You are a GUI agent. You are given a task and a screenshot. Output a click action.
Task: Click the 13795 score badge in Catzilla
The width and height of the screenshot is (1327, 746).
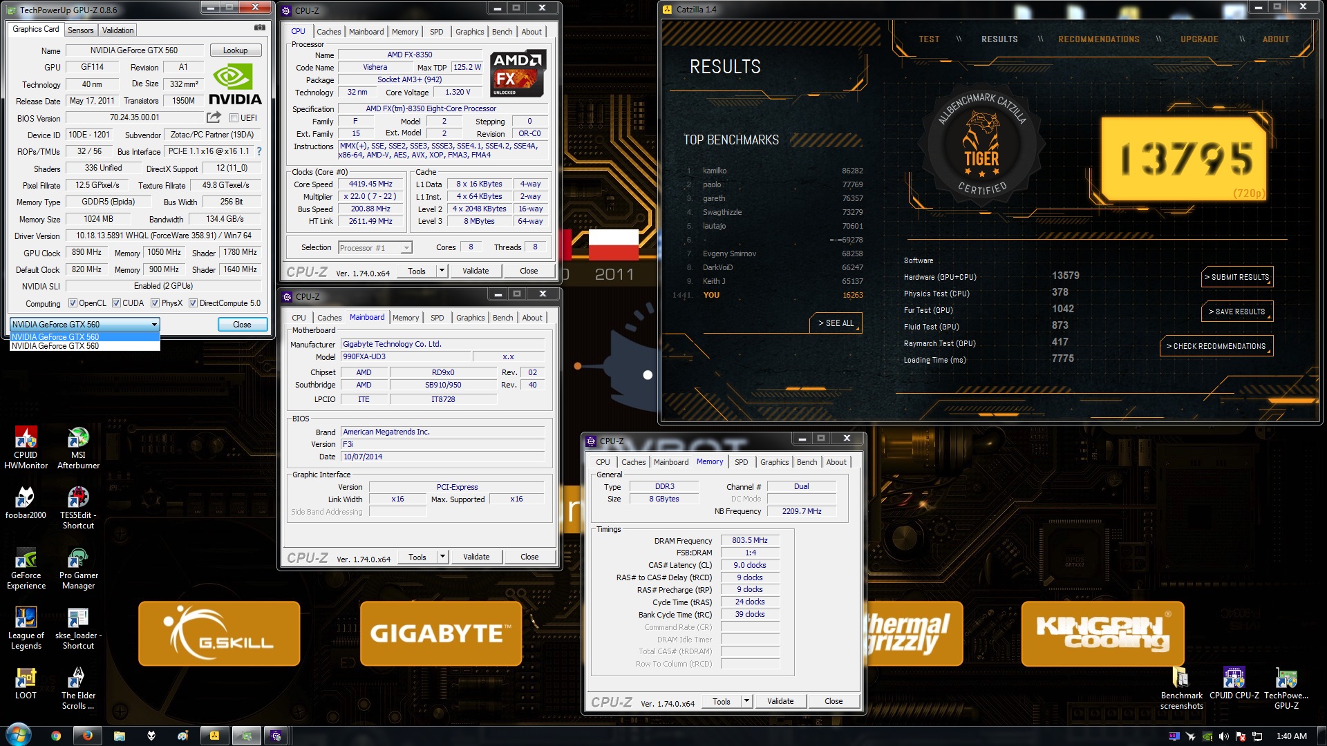coord(1185,160)
